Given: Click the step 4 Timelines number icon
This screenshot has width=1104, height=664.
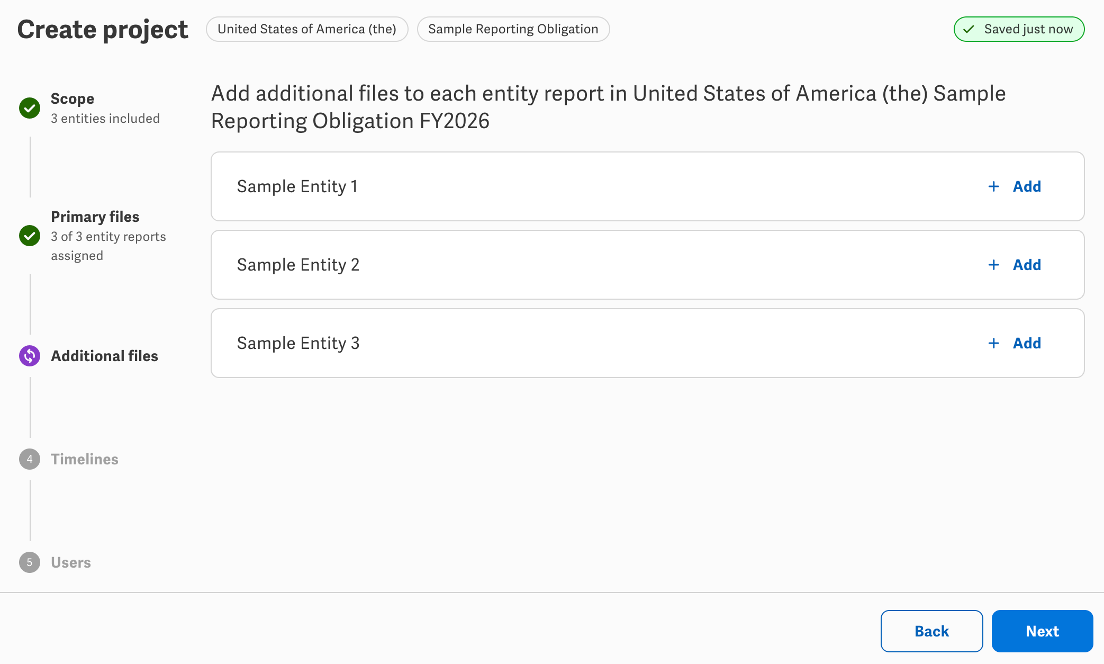Looking at the screenshot, I should 30,459.
